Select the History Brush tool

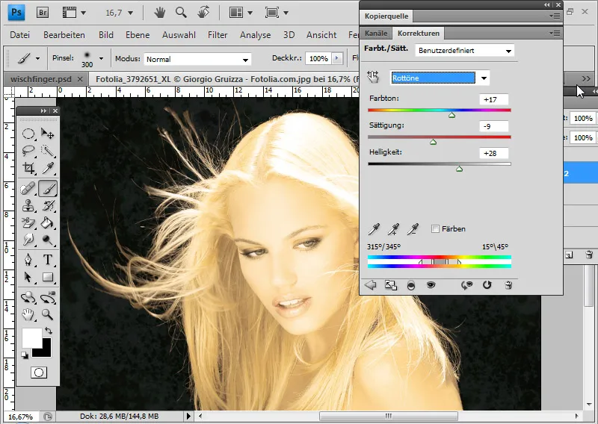point(48,206)
